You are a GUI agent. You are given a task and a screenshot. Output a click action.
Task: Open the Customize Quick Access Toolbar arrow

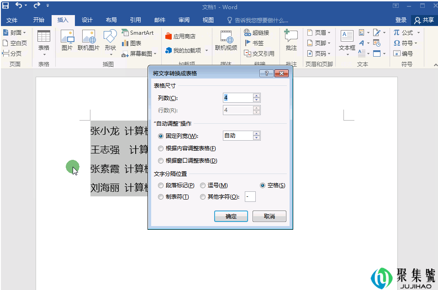[x=48, y=5]
